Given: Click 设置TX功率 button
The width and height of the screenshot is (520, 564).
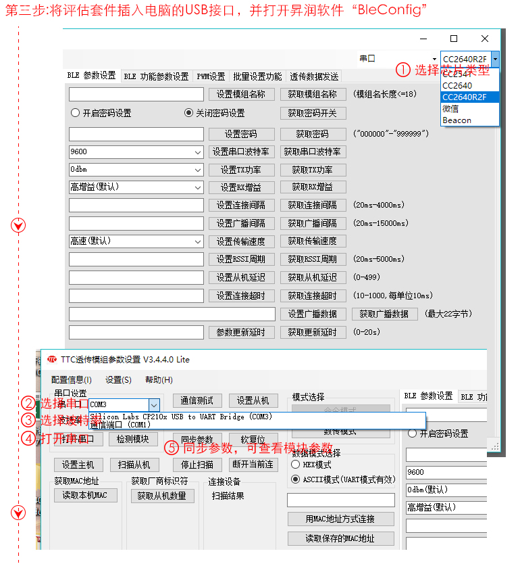Looking at the screenshot, I should point(241,170).
